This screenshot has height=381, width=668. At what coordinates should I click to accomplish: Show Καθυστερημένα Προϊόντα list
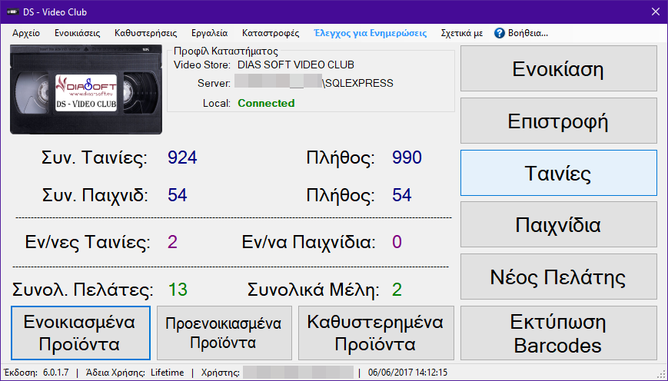click(x=376, y=333)
